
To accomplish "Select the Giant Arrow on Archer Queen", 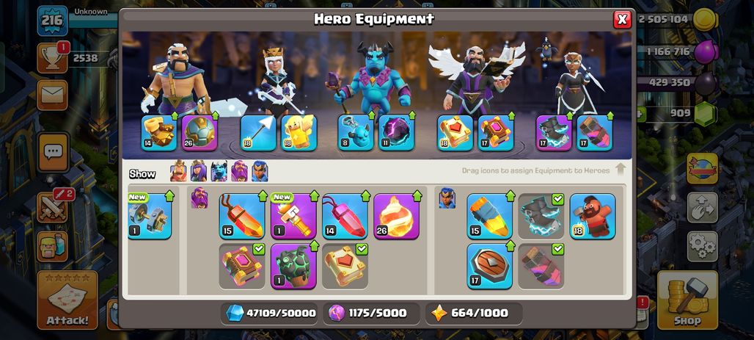I will [x=258, y=132].
